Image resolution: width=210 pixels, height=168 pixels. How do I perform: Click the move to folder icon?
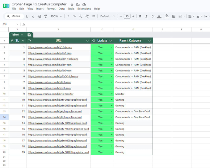point(78,5)
